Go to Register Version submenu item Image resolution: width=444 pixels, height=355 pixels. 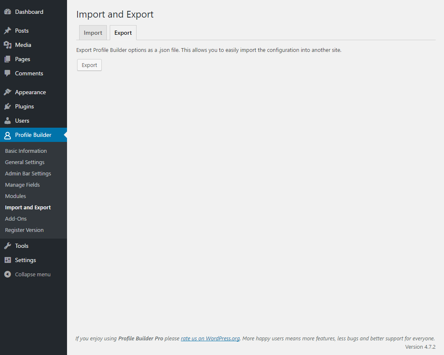point(24,230)
